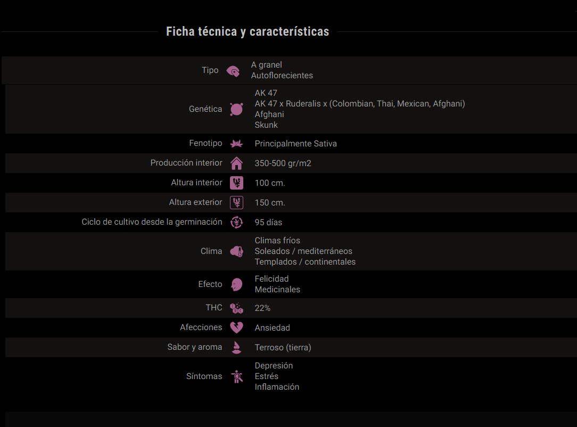The height and width of the screenshot is (427, 577).
Task: Open the Autoflorecientes type link
Action: point(282,76)
